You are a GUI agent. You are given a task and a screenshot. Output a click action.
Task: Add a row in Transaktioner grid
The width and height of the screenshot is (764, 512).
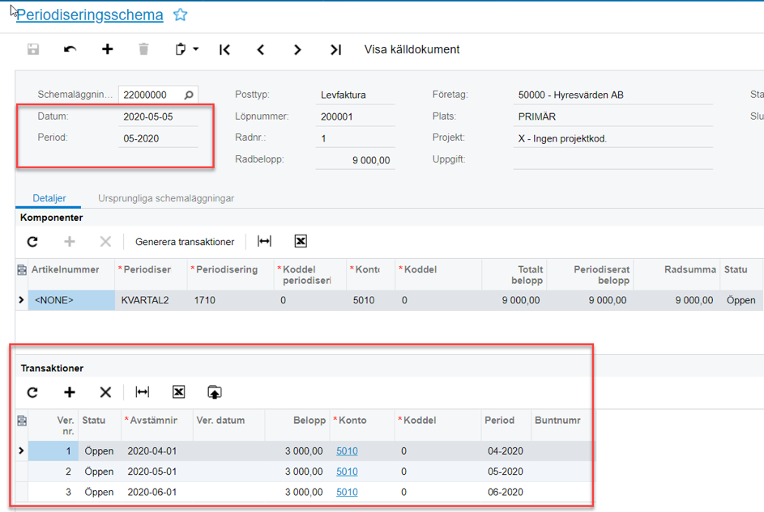click(70, 392)
